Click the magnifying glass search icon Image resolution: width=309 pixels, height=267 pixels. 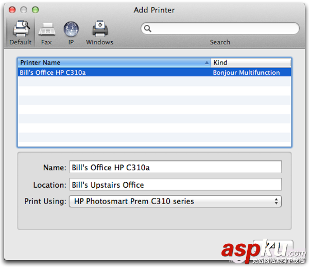click(x=147, y=28)
